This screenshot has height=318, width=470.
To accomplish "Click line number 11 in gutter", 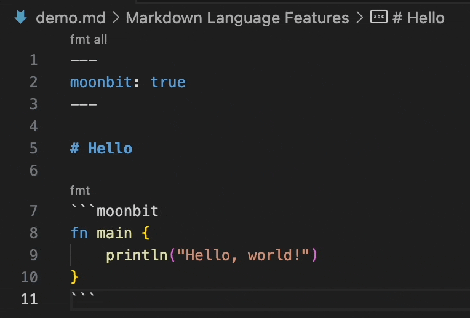I will (30, 299).
